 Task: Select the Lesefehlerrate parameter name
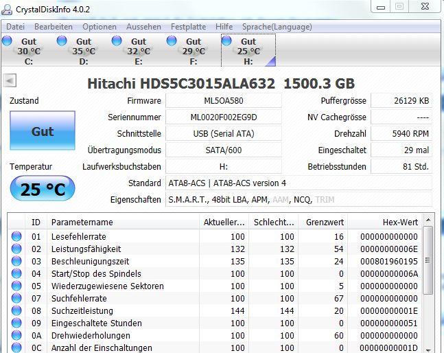coord(79,236)
